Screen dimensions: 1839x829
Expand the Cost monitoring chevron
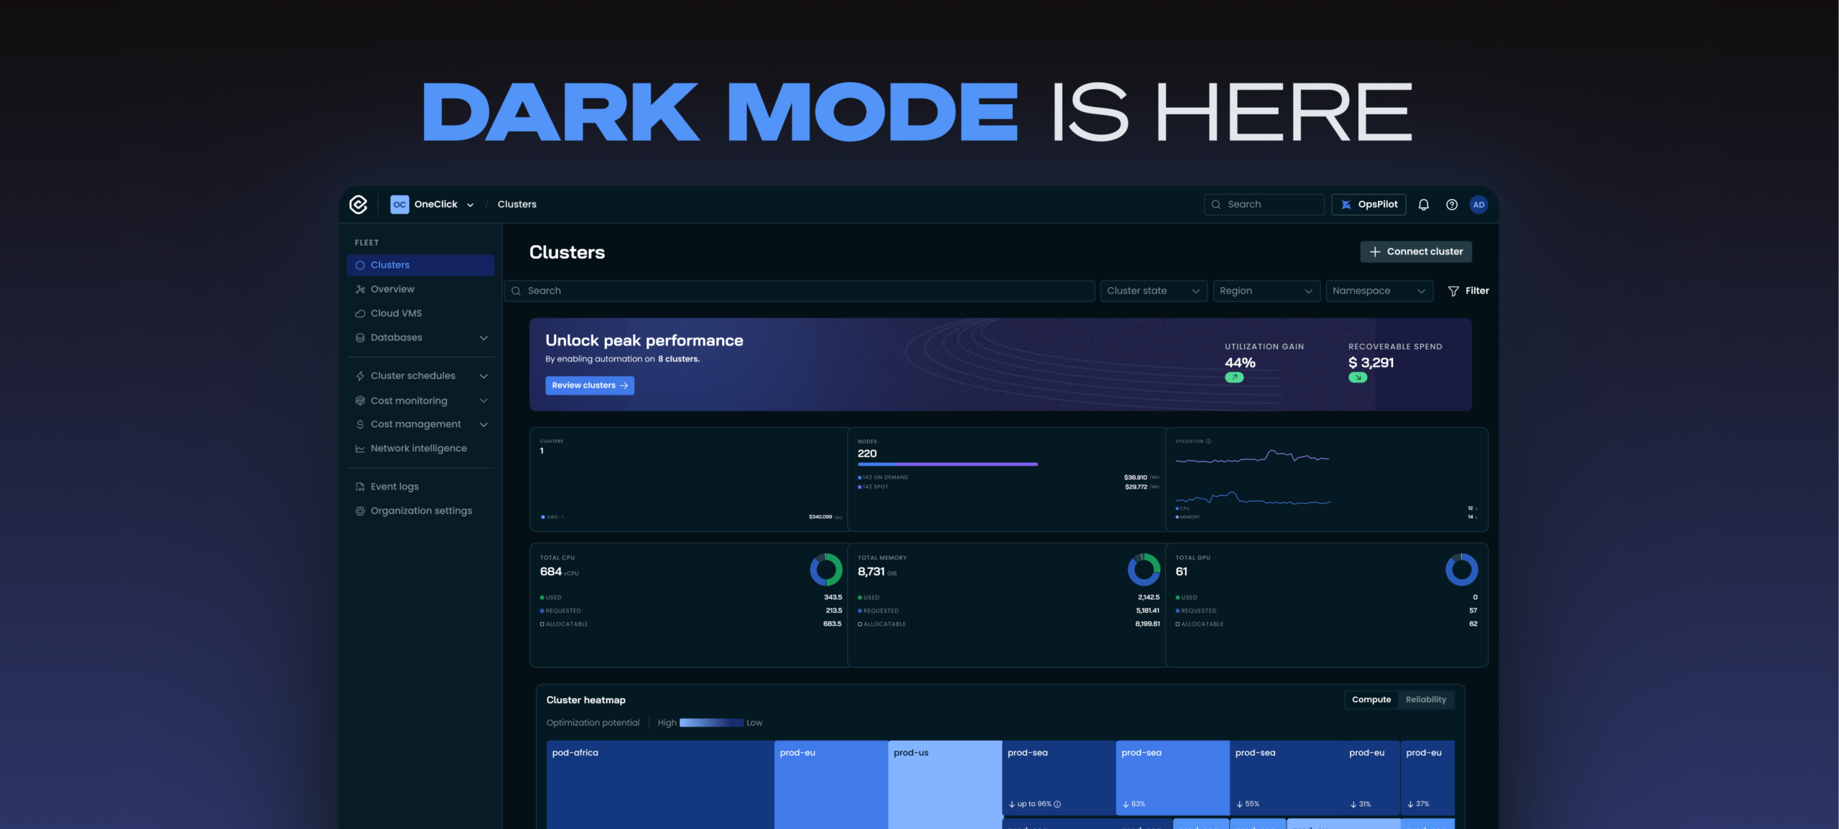483,401
